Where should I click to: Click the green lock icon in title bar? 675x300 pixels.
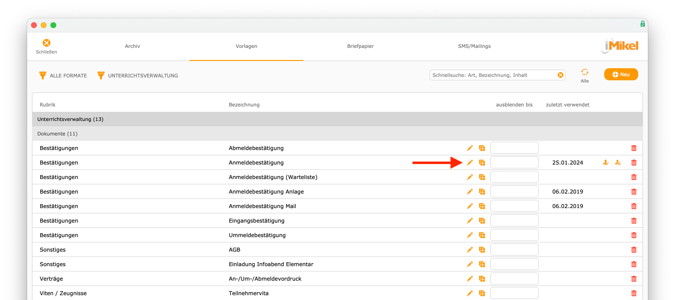coord(643,24)
